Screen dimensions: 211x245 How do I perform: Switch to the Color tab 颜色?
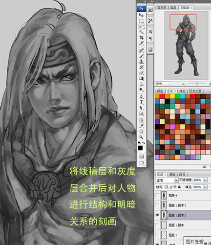click(x=160, y=91)
